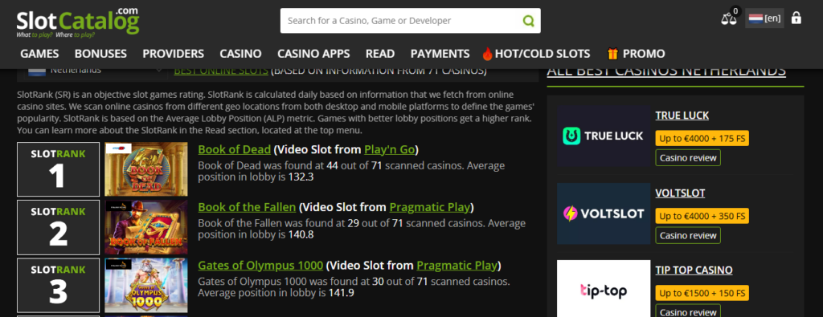The width and height of the screenshot is (823, 317).
Task: Claim Tip Top €1500 + 150 FS bonus
Action: [702, 293]
